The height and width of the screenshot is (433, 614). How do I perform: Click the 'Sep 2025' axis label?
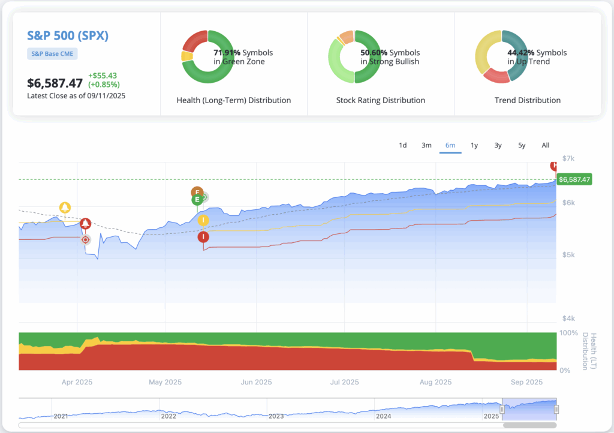coord(526,382)
